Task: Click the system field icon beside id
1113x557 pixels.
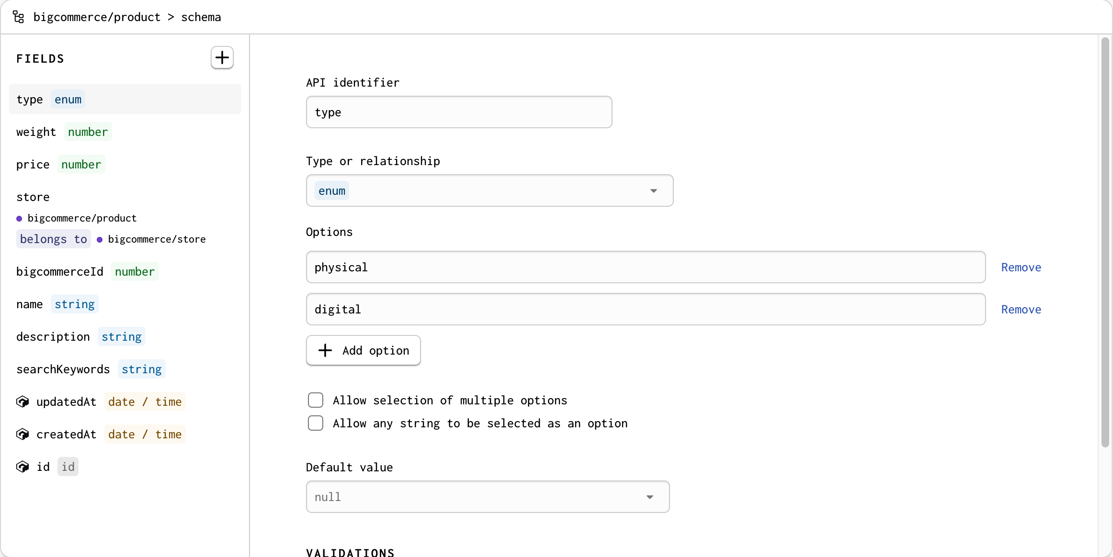Action: point(23,467)
